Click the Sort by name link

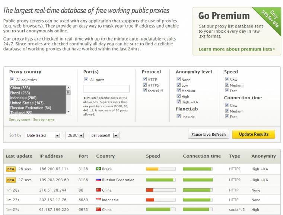click(x=44, y=120)
